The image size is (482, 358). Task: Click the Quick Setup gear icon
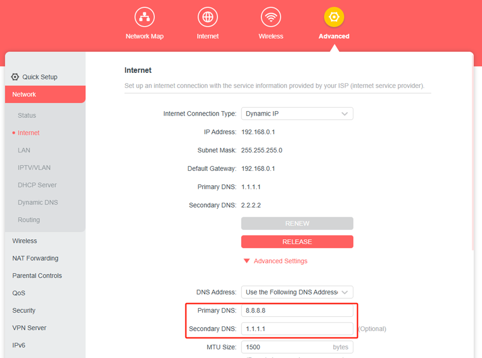(15, 77)
